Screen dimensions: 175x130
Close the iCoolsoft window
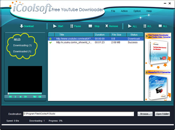pos(170,4)
